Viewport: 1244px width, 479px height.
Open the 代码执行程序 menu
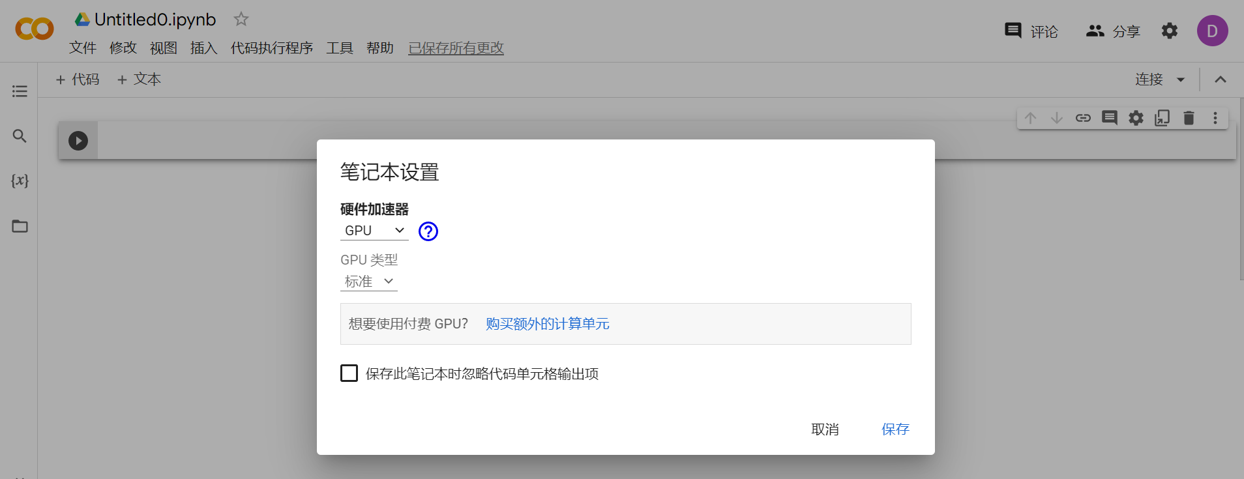click(x=272, y=48)
